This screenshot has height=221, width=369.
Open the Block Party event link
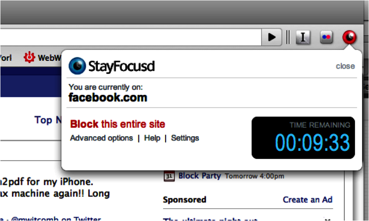click(200, 175)
